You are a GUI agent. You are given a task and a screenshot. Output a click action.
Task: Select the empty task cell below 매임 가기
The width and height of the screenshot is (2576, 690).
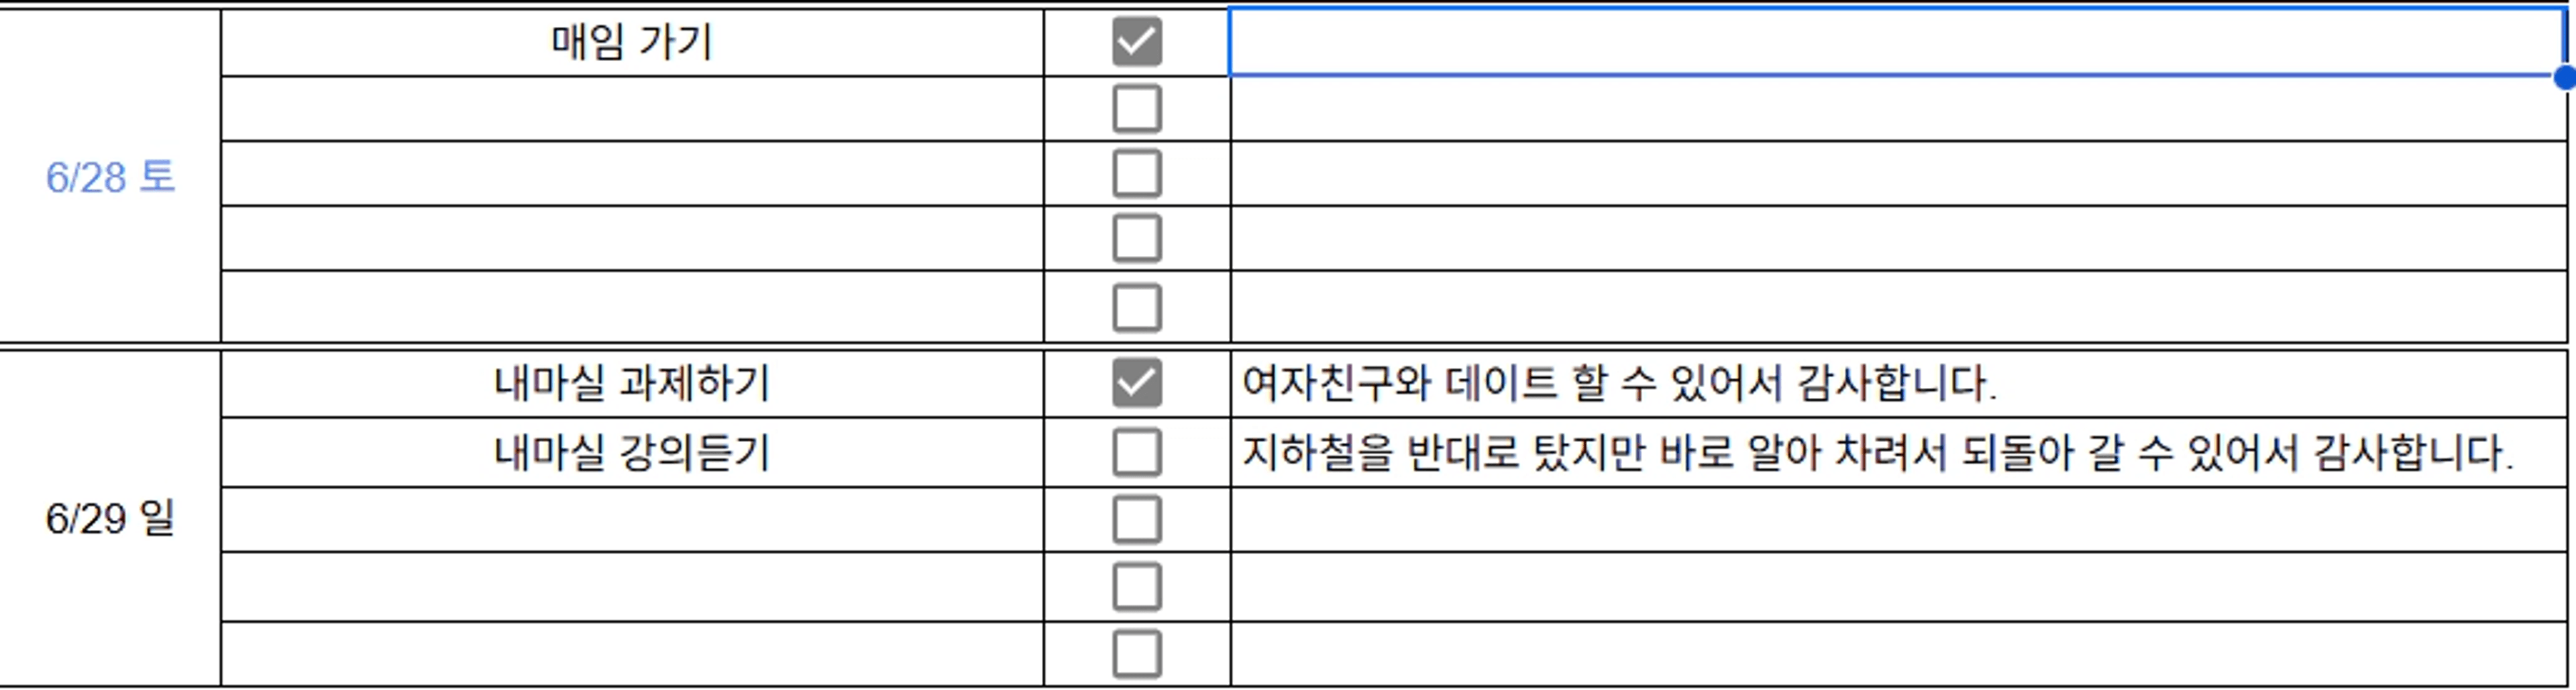tap(632, 108)
